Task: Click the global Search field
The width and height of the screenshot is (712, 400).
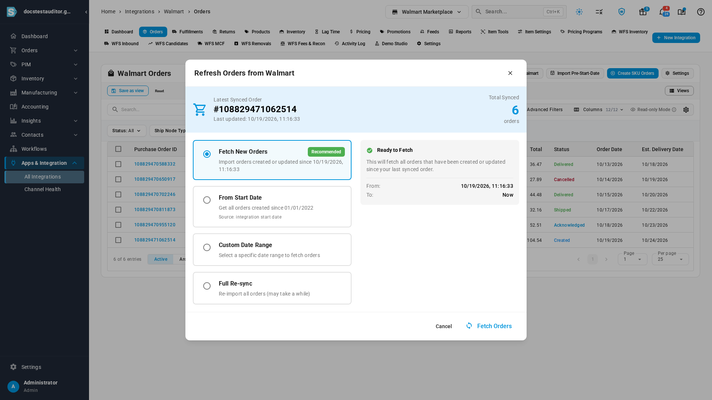Action: click(519, 12)
